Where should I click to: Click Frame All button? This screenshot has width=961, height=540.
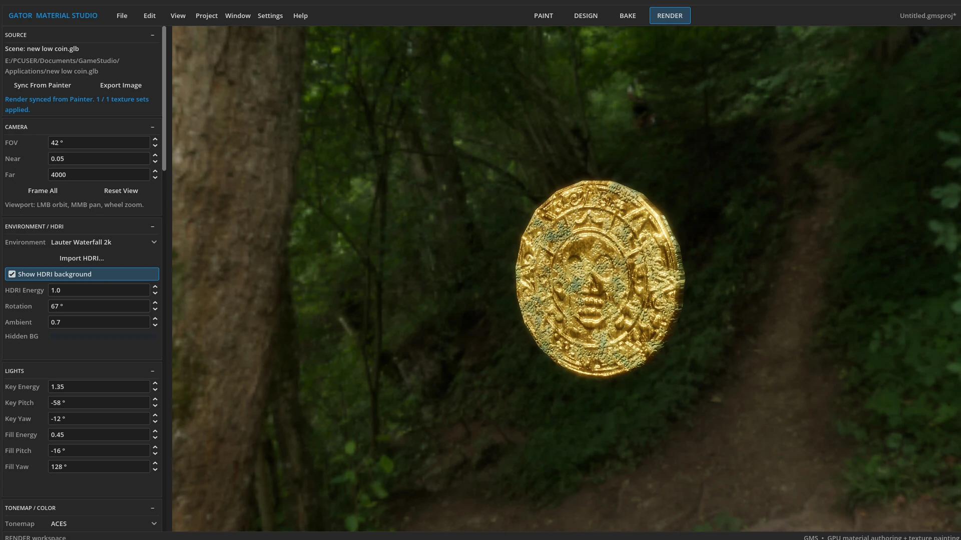pos(43,191)
